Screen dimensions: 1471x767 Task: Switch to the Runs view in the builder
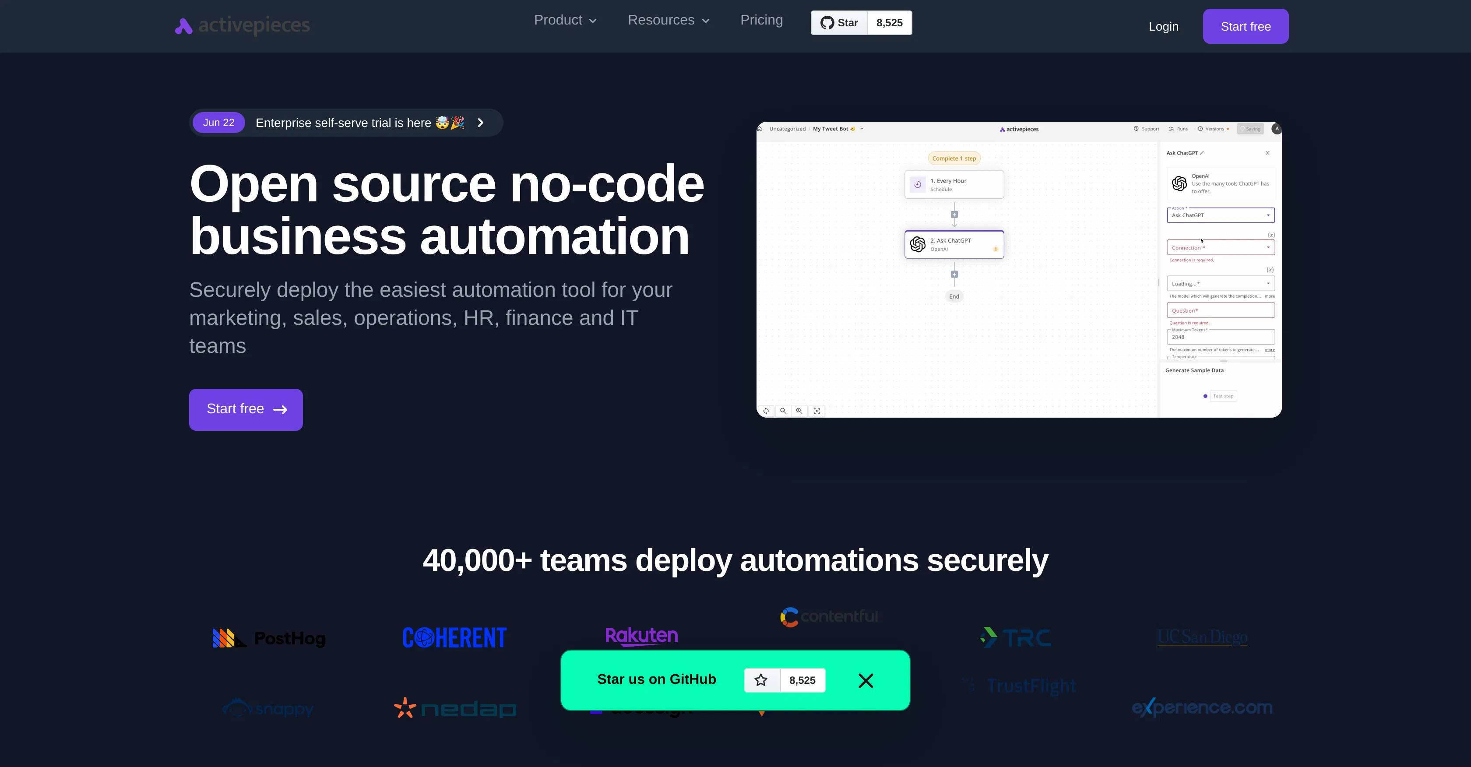1178,129
